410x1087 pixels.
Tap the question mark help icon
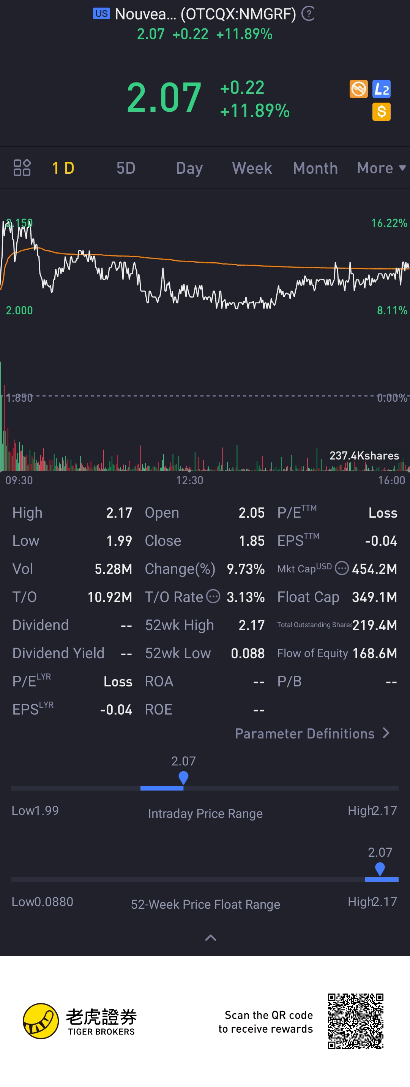(x=308, y=14)
